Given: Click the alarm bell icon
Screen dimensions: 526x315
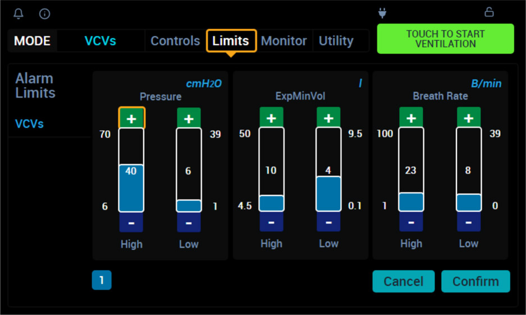Looking at the screenshot, I should 19,13.
